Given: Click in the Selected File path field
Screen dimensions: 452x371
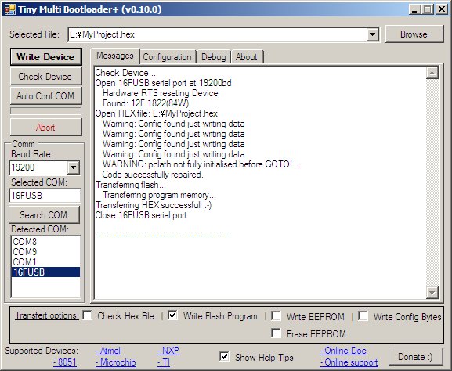Looking at the screenshot, I should [218, 34].
